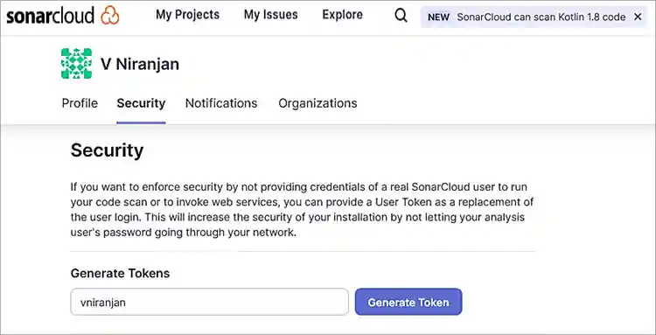Open My Projects in the top navigation
Screen dimensions: 656x335
187,15
